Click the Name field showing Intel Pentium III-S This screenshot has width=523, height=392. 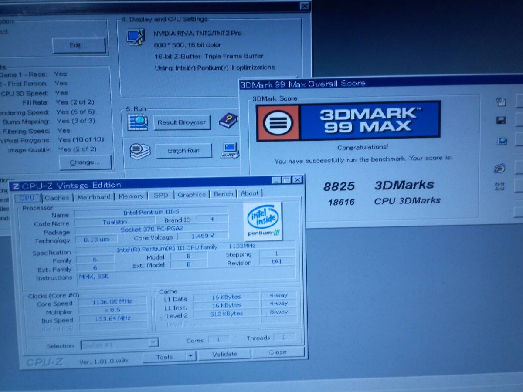pyautogui.click(x=151, y=213)
